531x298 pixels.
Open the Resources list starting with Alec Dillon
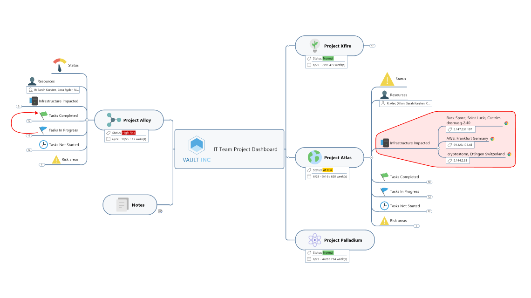coord(406,103)
